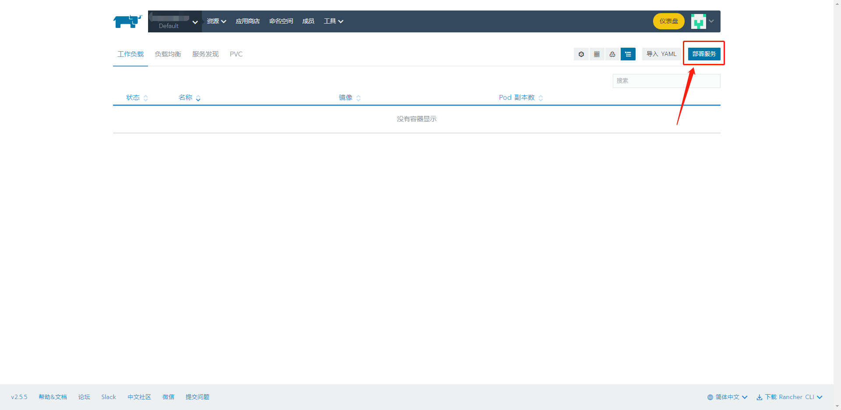Open the 中文社区 link
Screen dimensions: 841x410
tap(139, 397)
